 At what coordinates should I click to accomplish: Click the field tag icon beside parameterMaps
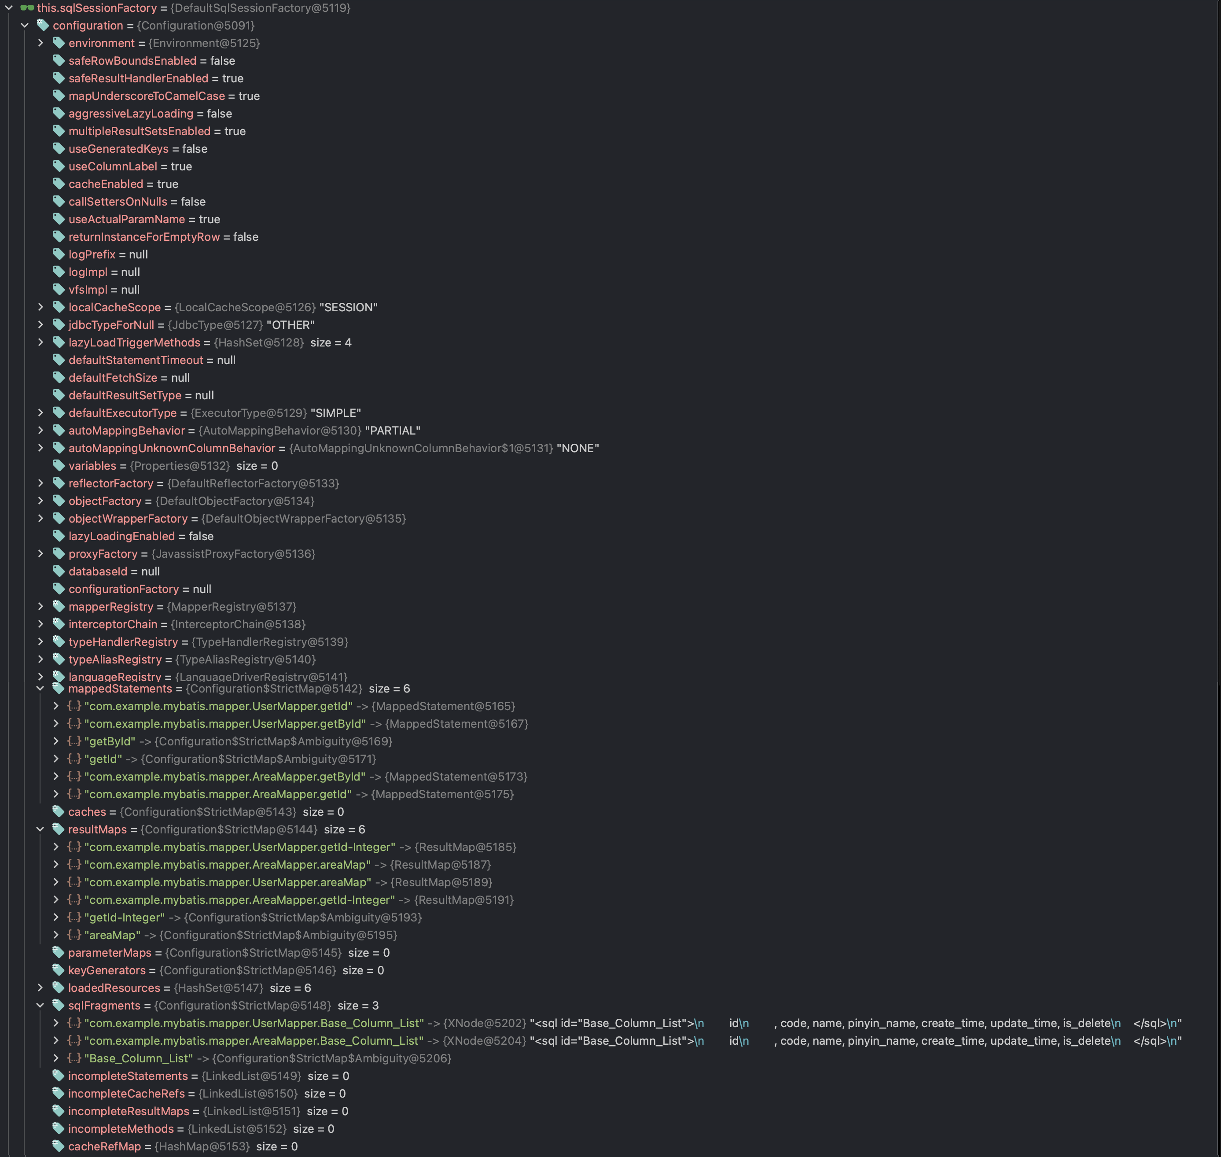point(59,952)
